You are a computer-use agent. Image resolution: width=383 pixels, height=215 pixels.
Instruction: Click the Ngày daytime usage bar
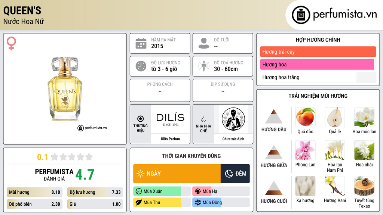coord(177,174)
